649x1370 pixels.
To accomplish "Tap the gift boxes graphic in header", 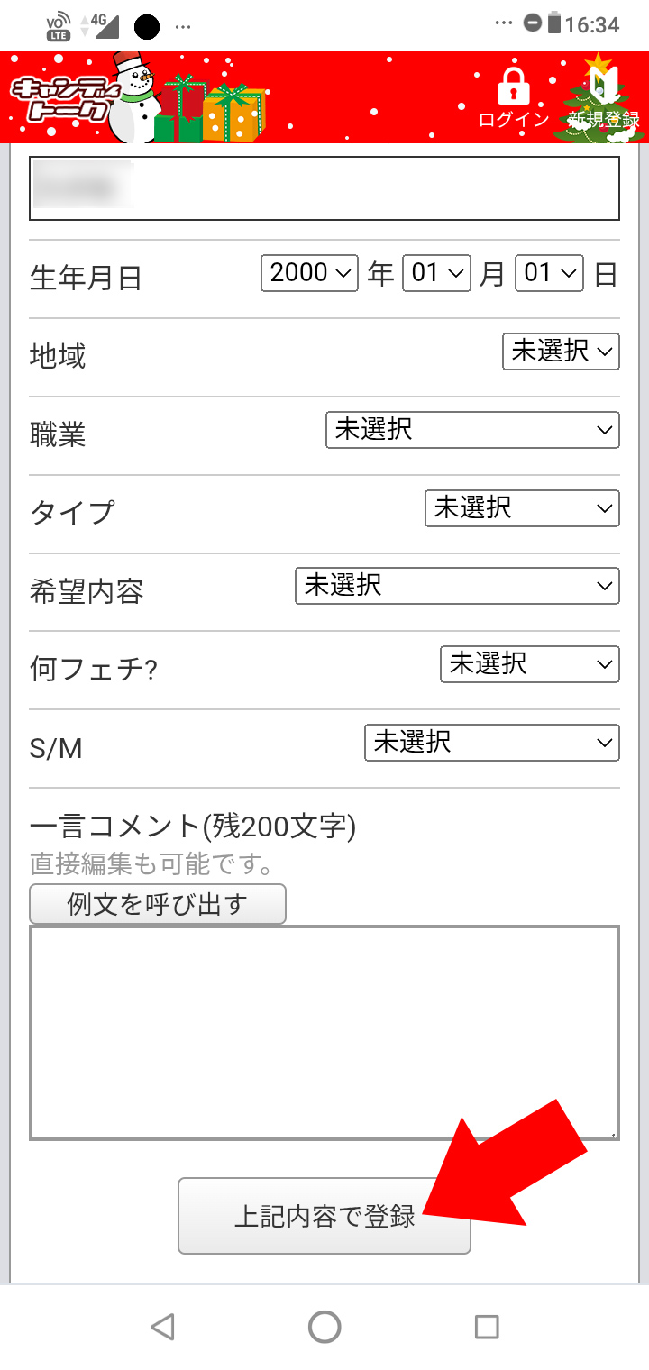I will click(x=212, y=108).
